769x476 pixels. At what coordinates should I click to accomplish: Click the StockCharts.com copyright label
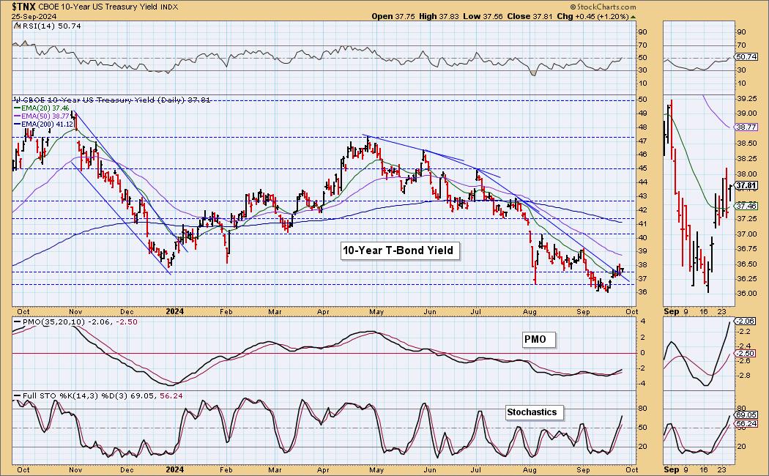tap(603, 7)
